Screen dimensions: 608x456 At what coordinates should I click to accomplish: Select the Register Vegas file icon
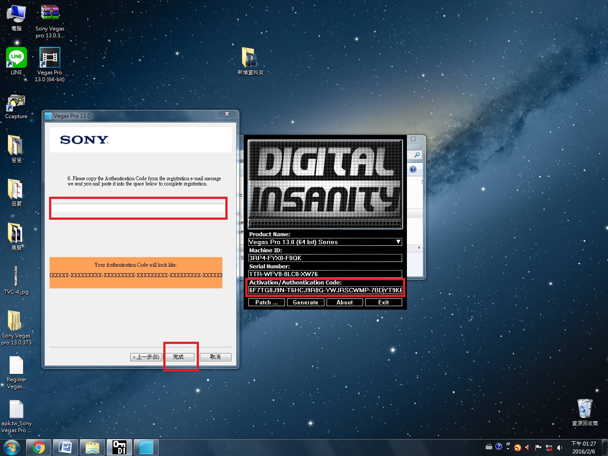17,373
